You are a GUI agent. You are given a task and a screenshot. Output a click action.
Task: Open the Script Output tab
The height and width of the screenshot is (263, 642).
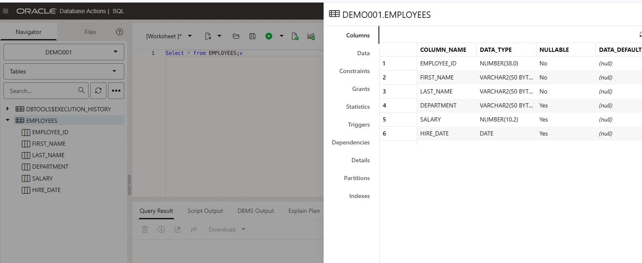[x=205, y=211]
